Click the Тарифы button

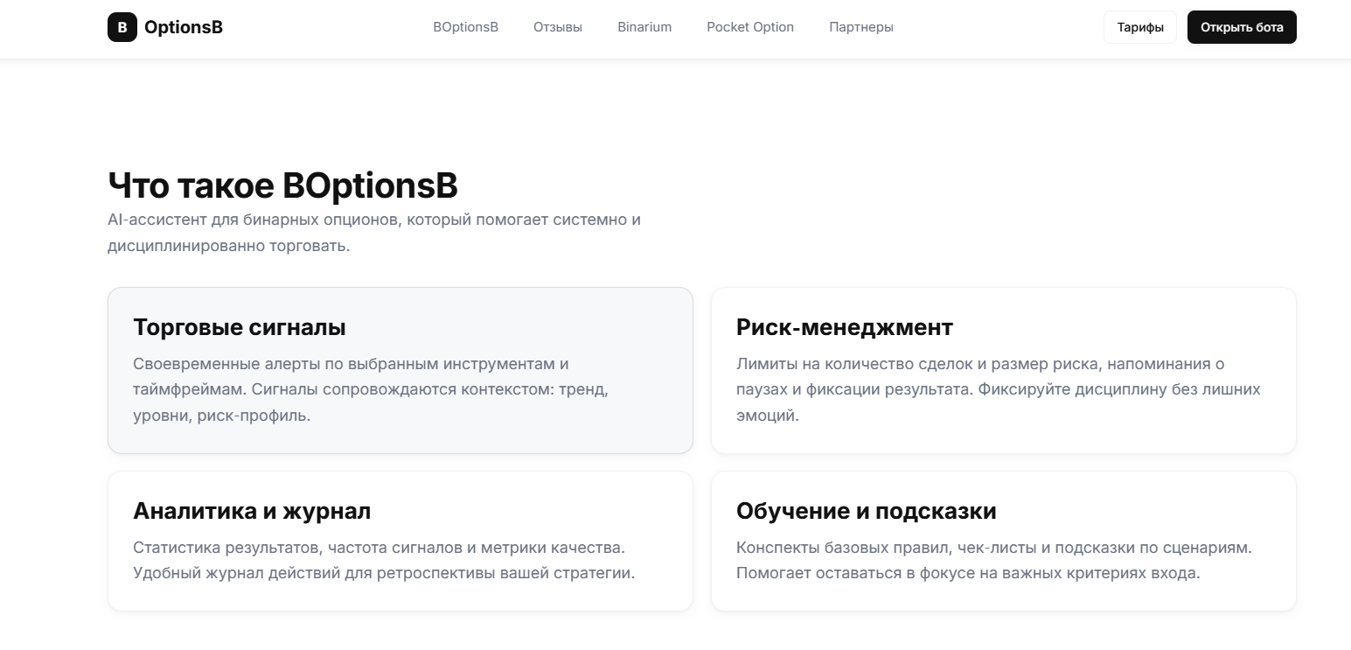point(1139,27)
